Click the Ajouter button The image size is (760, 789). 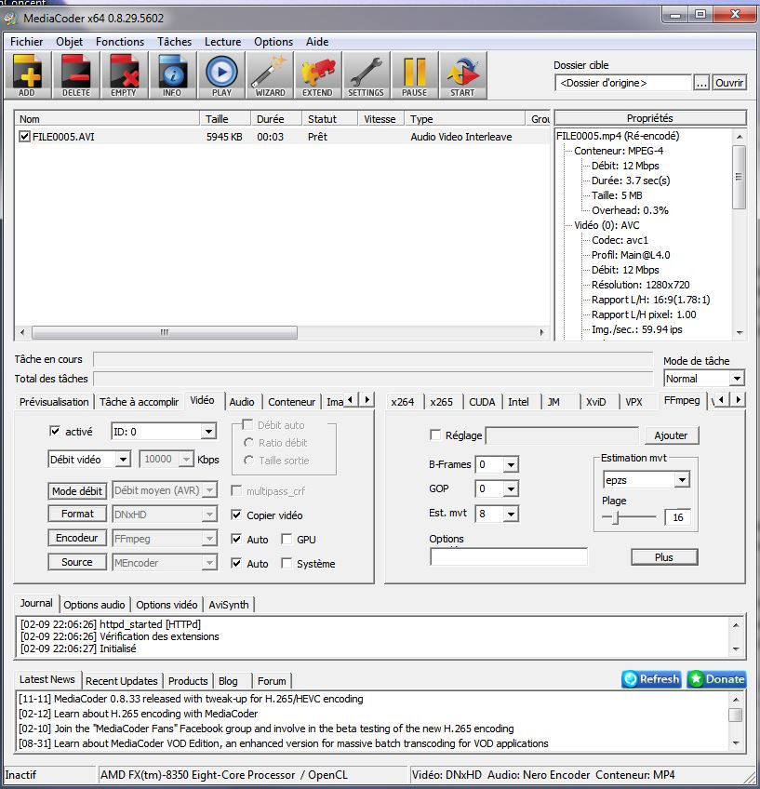tap(671, 435)
